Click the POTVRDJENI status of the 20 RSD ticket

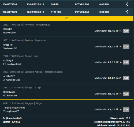[x=82, y=4]
